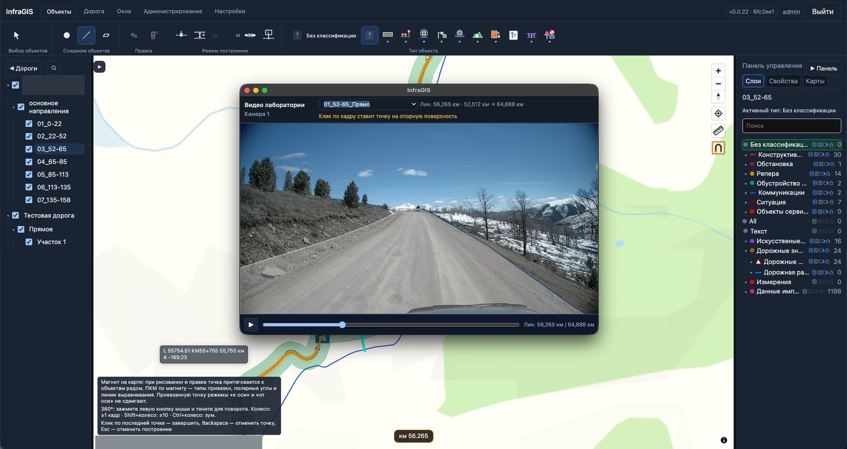This screenshot has height=449, width=847.
Task: Collapse the основное направление tree node
Action: [x=13, y=107]
